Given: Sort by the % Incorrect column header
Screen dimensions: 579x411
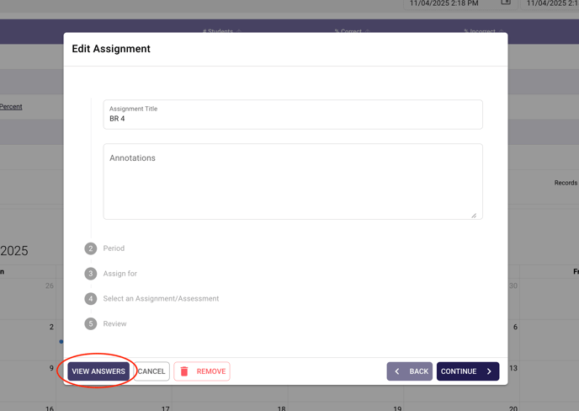Looking at the screenshot, I should (x=479, y=31).
